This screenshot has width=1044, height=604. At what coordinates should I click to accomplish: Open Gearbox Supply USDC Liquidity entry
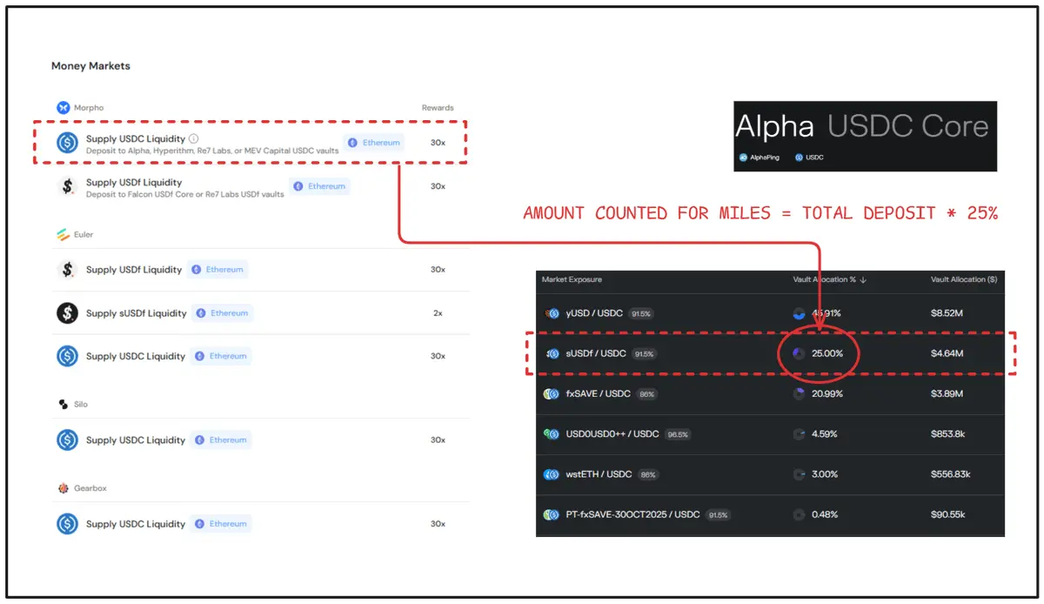(x=136, y=524)
